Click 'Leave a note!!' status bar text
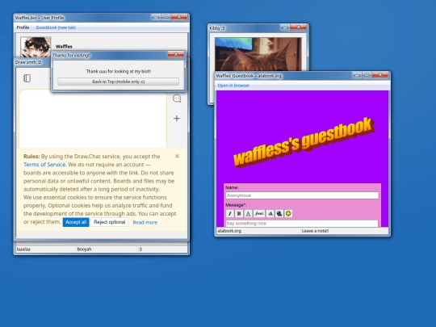 click(x=316, y=231)
